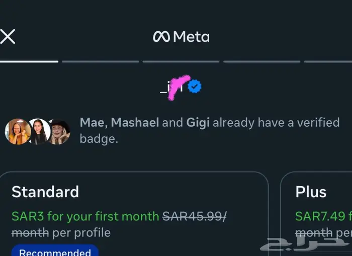Viewport: 352px width, 256px height.
Task: Click the crossed-out SAR45.99 price
Action: 194,216
